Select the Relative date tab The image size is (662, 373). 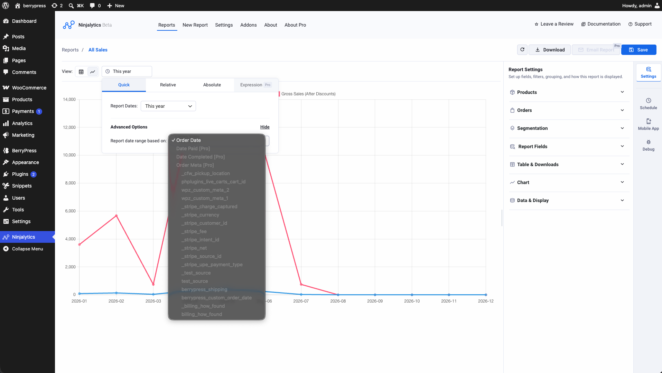tap(168, 85)
